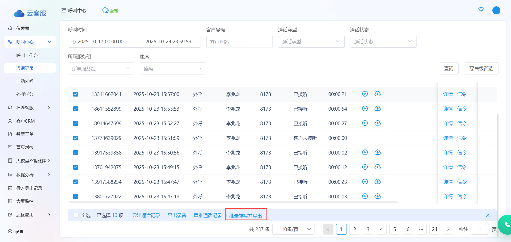Toggle the 全选 select-all checkbox
This screenshot has width=511, height=242.
[x=76, y=215]
